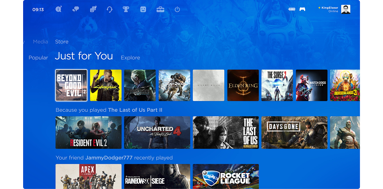Switch to the Media tab
The image size is (383, 189).
(41, 42)
